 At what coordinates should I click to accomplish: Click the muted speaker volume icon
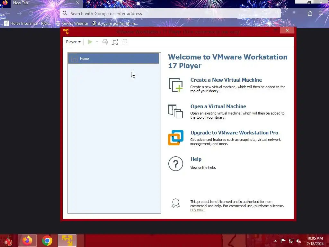(x=299, y=241)
